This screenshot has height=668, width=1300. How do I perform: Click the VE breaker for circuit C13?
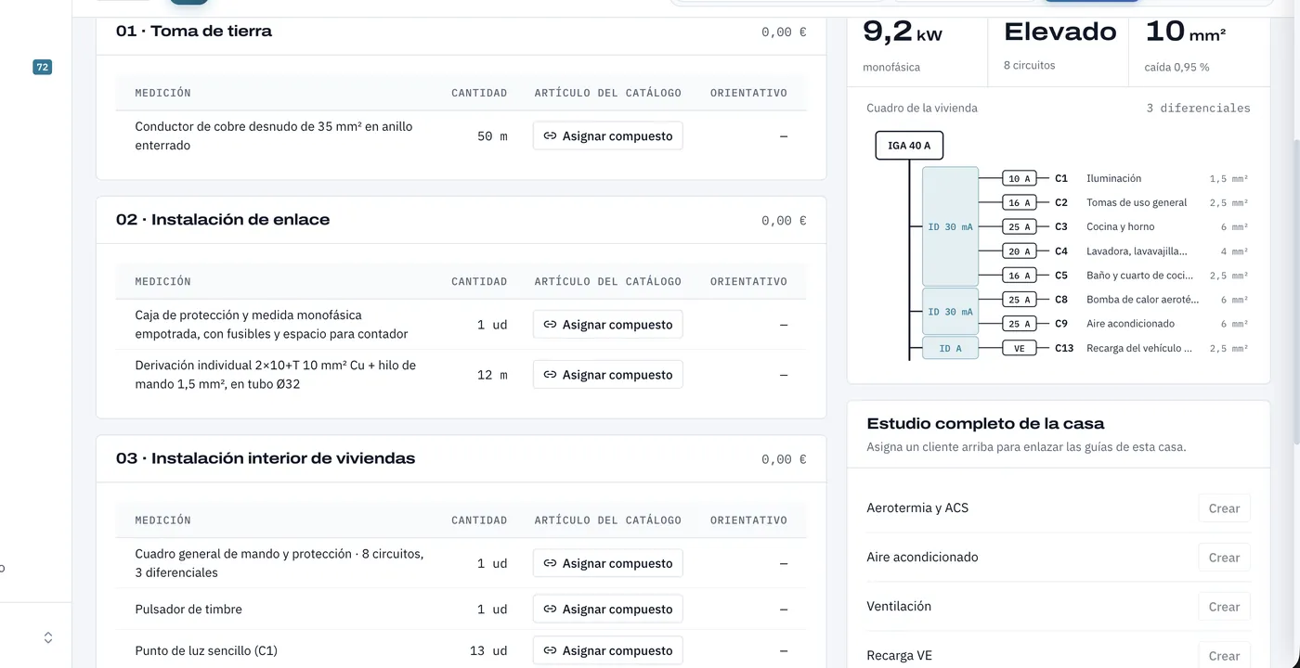(1020, 349)
